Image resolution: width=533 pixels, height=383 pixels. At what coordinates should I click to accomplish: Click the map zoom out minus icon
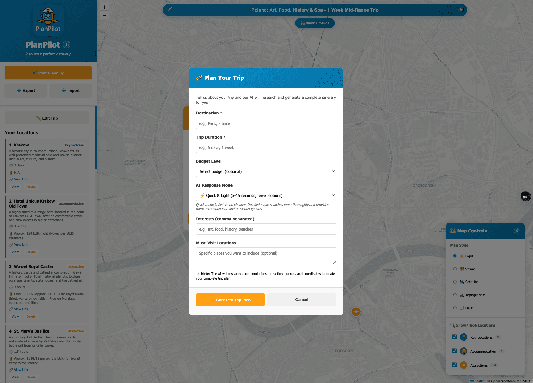tap(105, 15)
